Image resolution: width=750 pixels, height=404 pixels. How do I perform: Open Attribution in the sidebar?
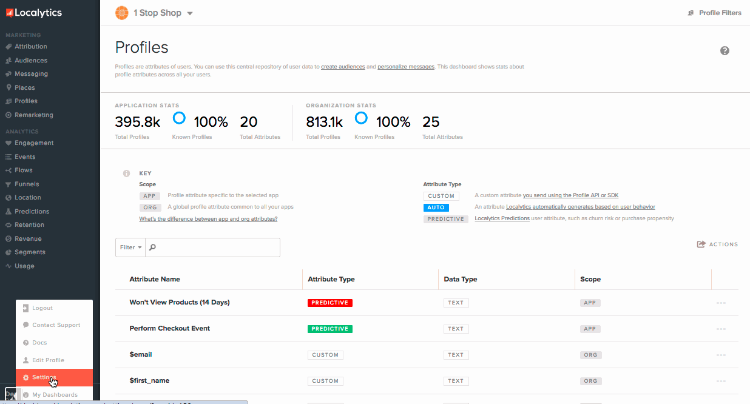[x=30, y=47]
